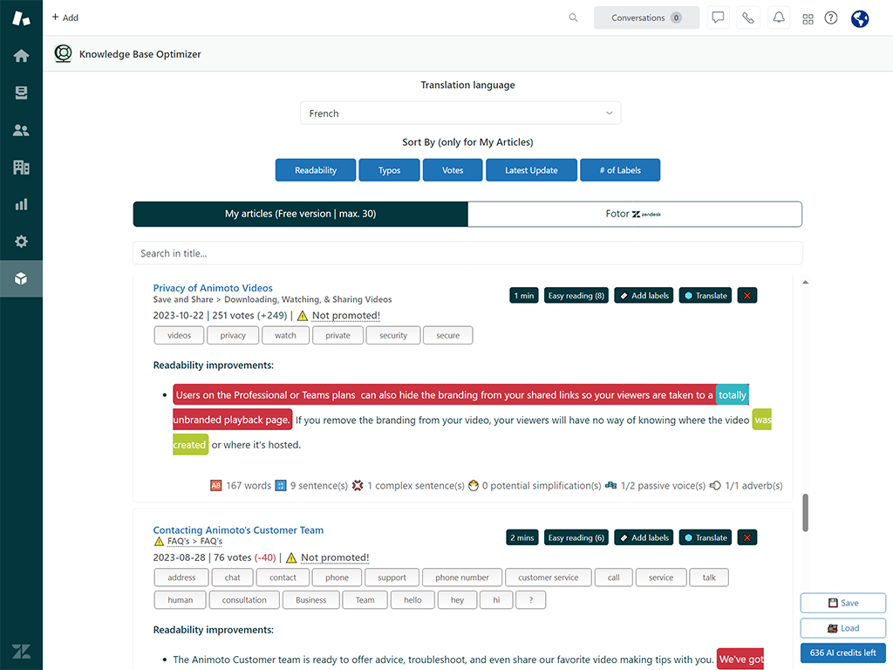Switch to the My articles tab
The width and height of the screenshot is (893, 670).
click(x=300, y=214)
